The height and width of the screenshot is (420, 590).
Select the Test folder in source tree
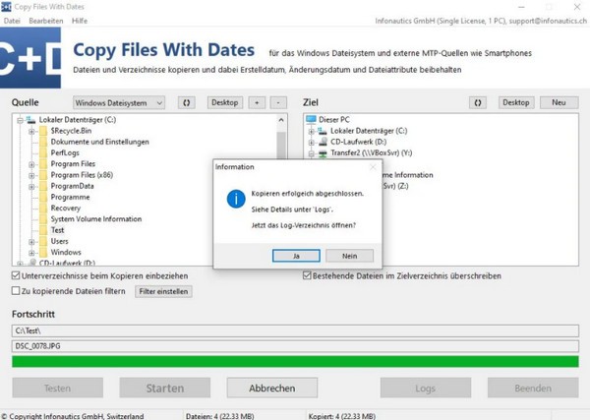pos(58,230)
